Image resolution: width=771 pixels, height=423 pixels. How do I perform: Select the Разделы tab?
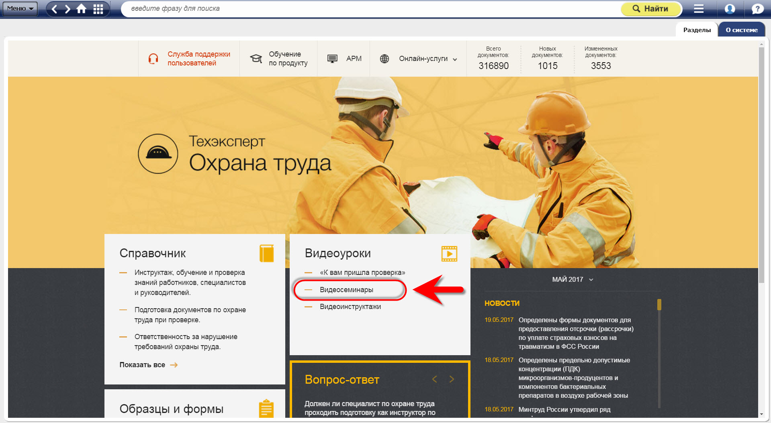pyautogui.click(x=697, y=30)
